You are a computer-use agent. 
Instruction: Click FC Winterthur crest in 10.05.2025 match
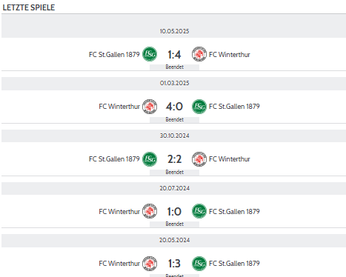199,54
